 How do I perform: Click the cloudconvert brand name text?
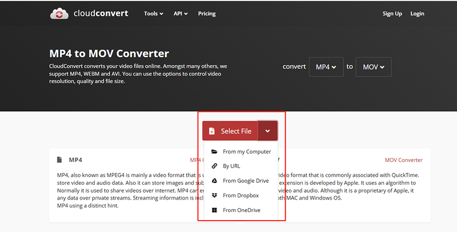coord(101,13)
